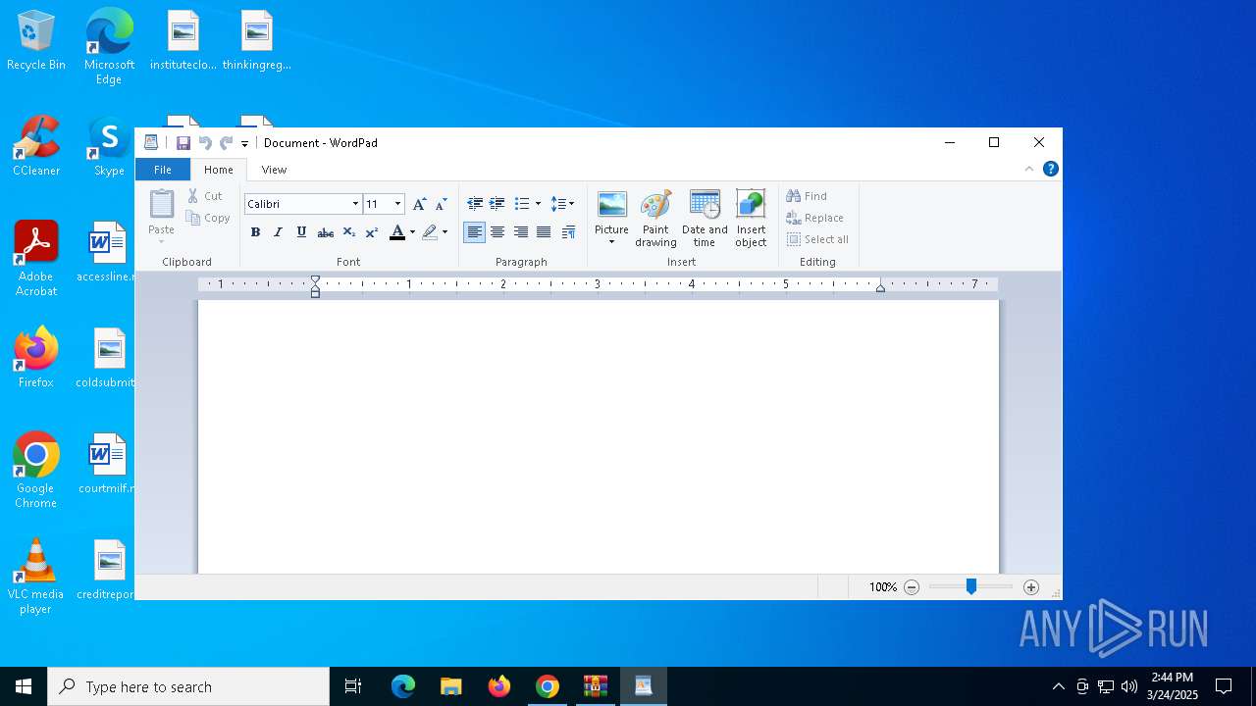Select Align text left
This screenshot has height=706, width=1256.
pos(475,232)
